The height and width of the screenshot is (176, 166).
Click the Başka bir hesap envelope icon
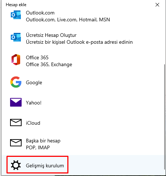(x=16, y=143)
